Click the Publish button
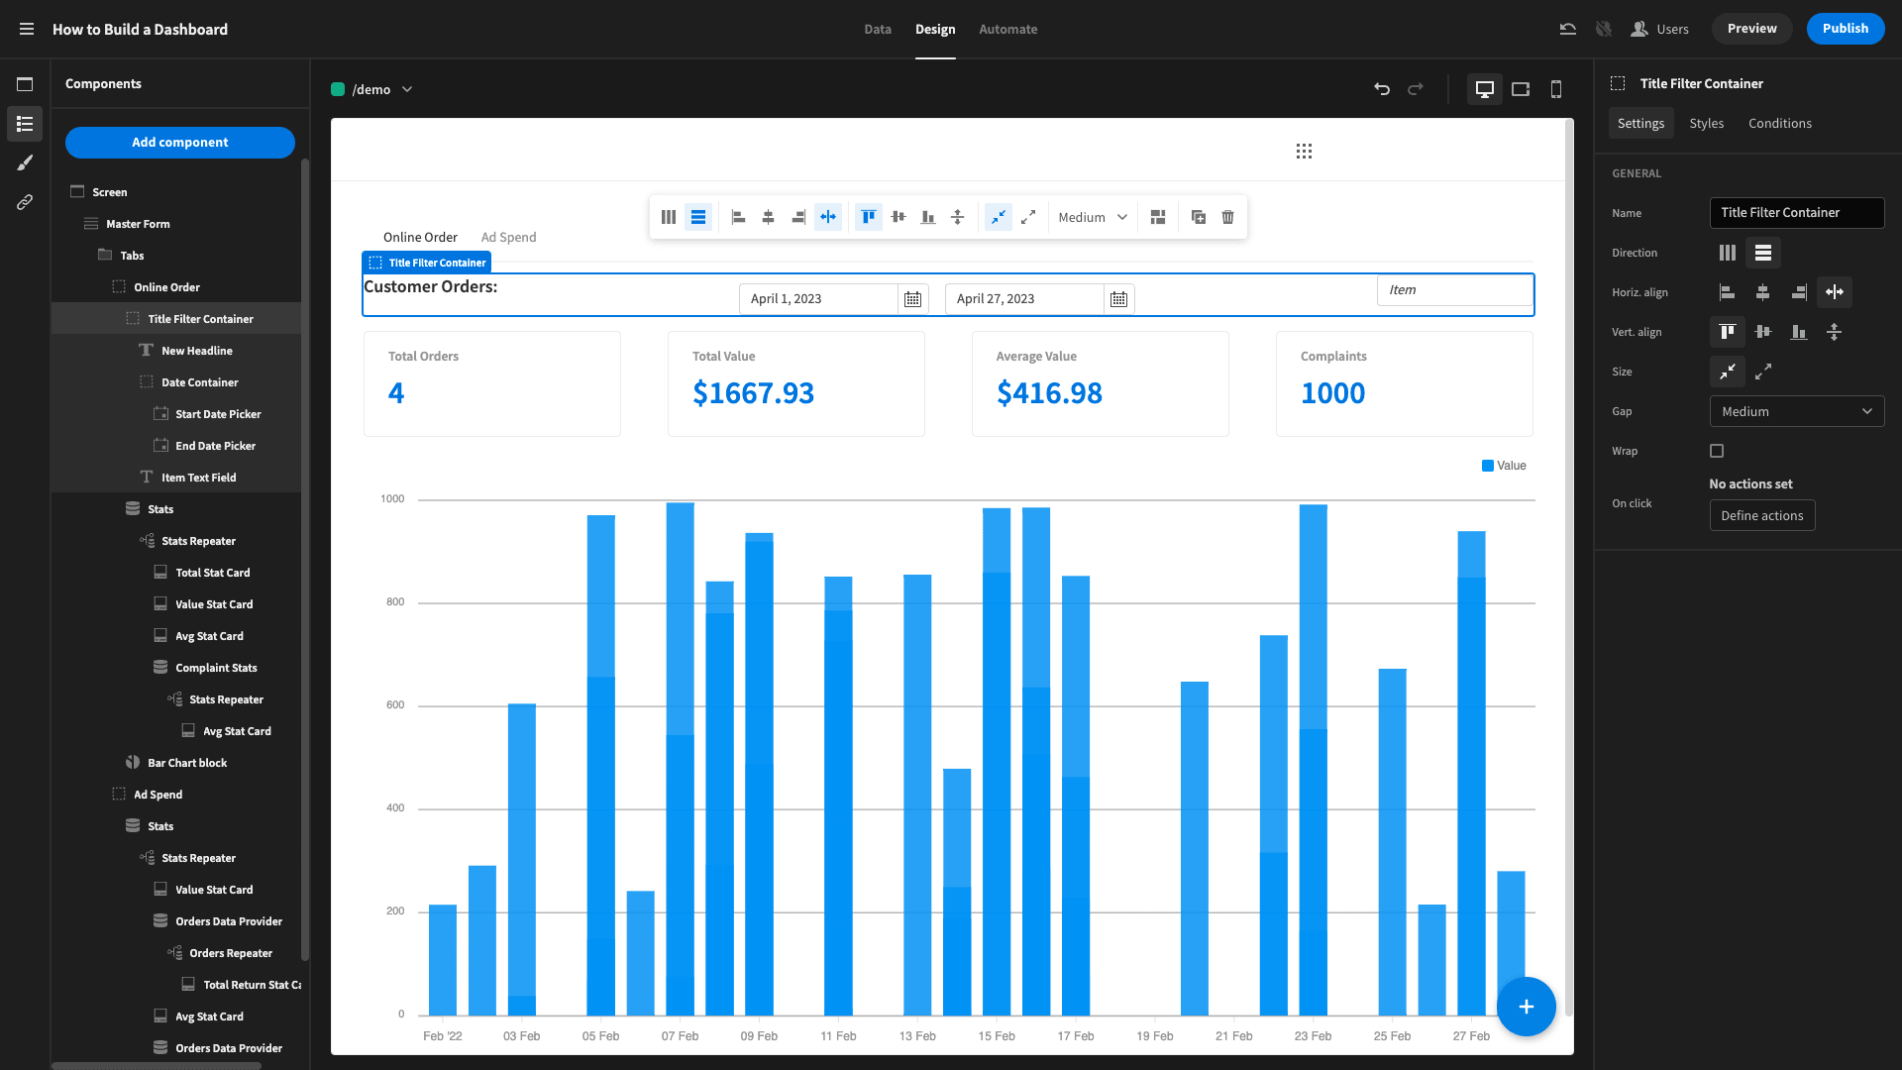 [1846, 29]
